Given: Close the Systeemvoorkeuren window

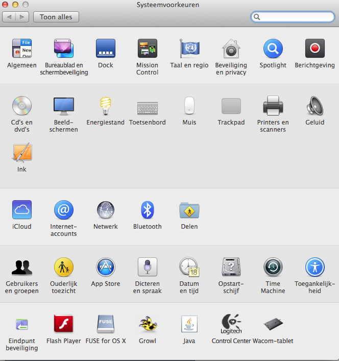Looking at the screenshot, I should (x=5, y=5).
